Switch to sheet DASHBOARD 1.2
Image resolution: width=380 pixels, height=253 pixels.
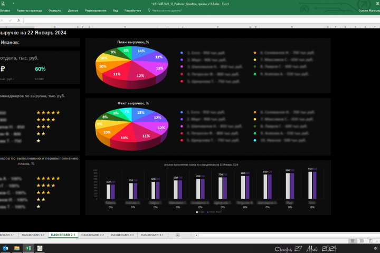33,235
